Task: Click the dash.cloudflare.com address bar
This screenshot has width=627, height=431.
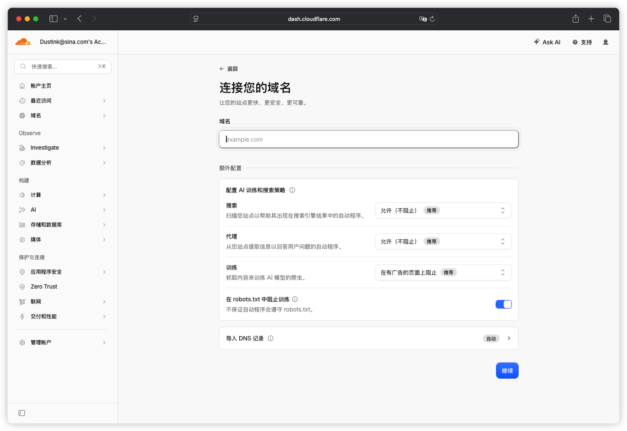Action: point(313,19)
